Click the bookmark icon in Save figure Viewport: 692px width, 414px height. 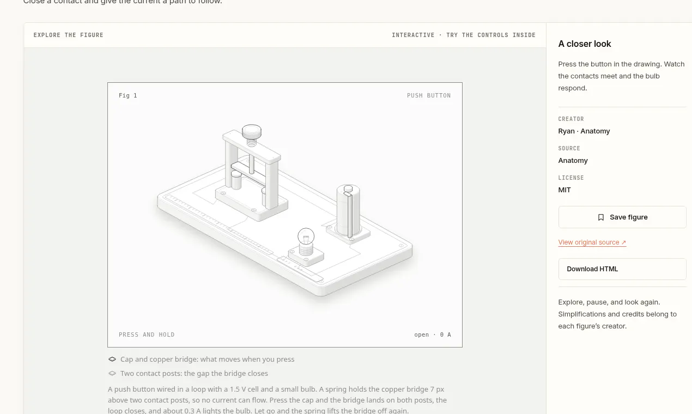600,217
